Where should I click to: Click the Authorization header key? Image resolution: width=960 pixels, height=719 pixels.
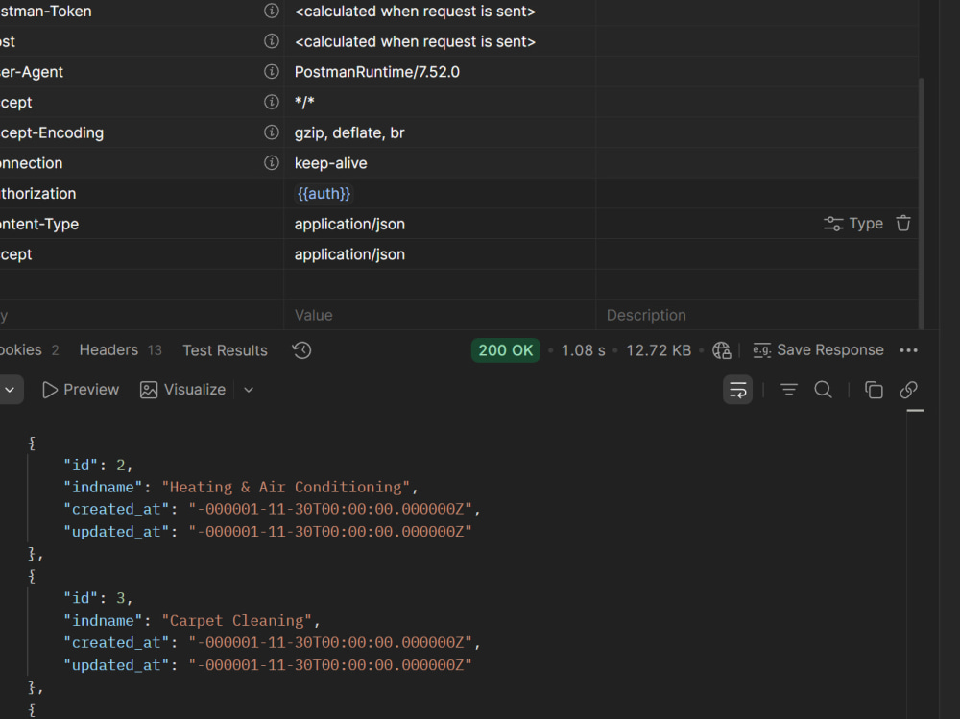[x=38, y=194]
